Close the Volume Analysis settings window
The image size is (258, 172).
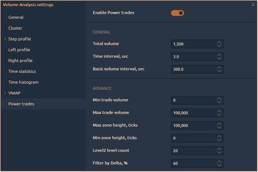pyautogui.click(x=253, y=5)
